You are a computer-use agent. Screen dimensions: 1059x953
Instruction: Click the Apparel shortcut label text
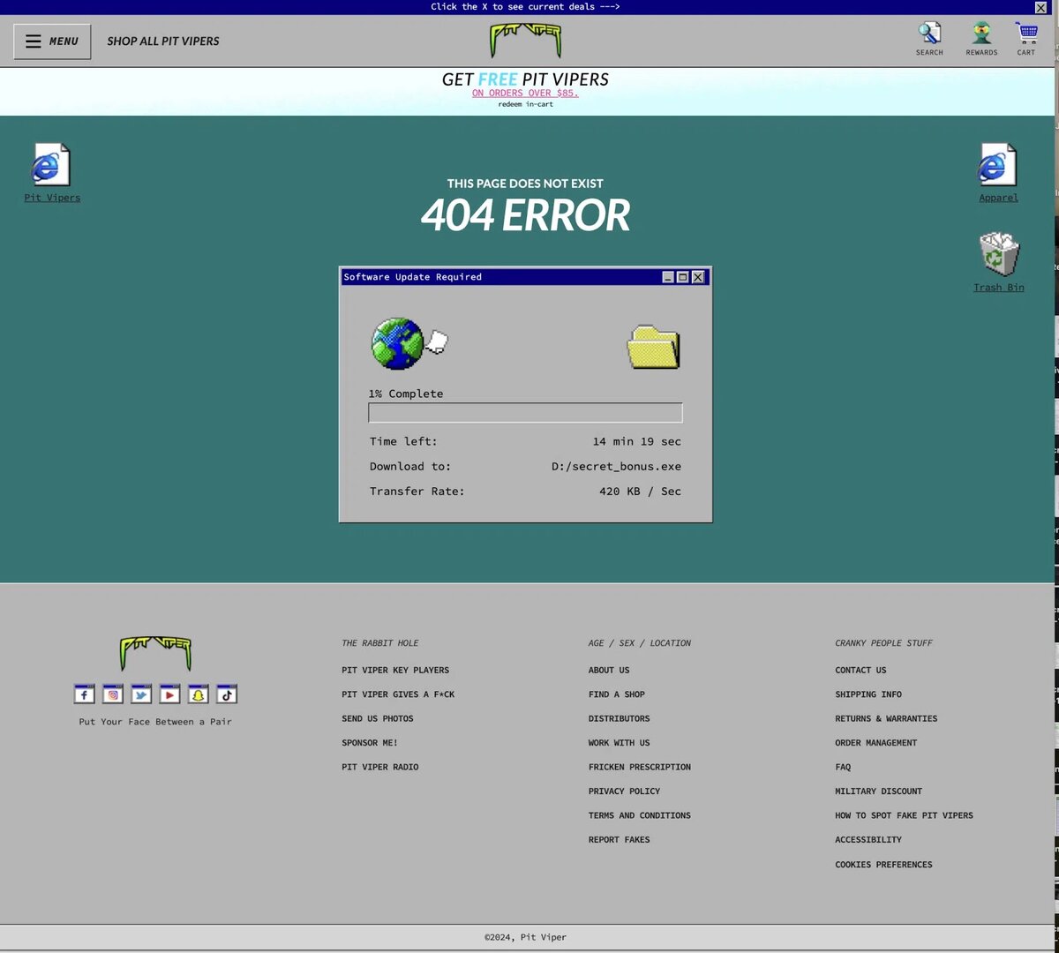tap(998, 198)
